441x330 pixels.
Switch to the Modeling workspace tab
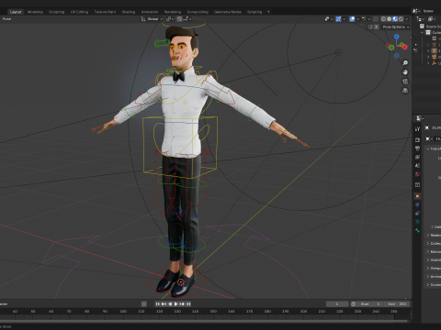tap(35, 12)
